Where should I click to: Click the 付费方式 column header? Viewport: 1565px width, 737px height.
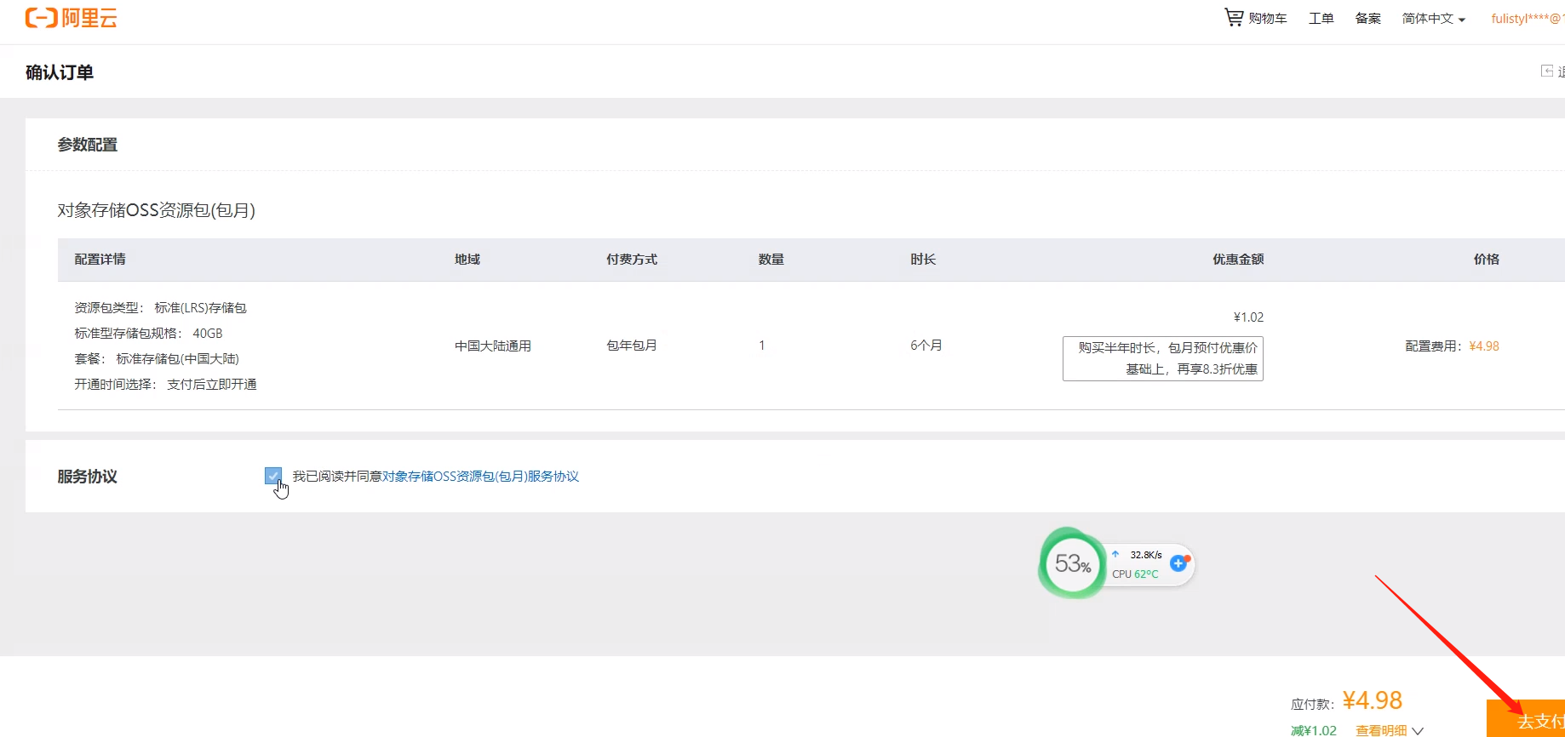(632, 259)
